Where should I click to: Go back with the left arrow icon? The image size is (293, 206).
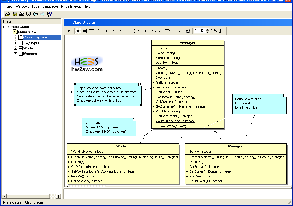(x=35, y=14)
